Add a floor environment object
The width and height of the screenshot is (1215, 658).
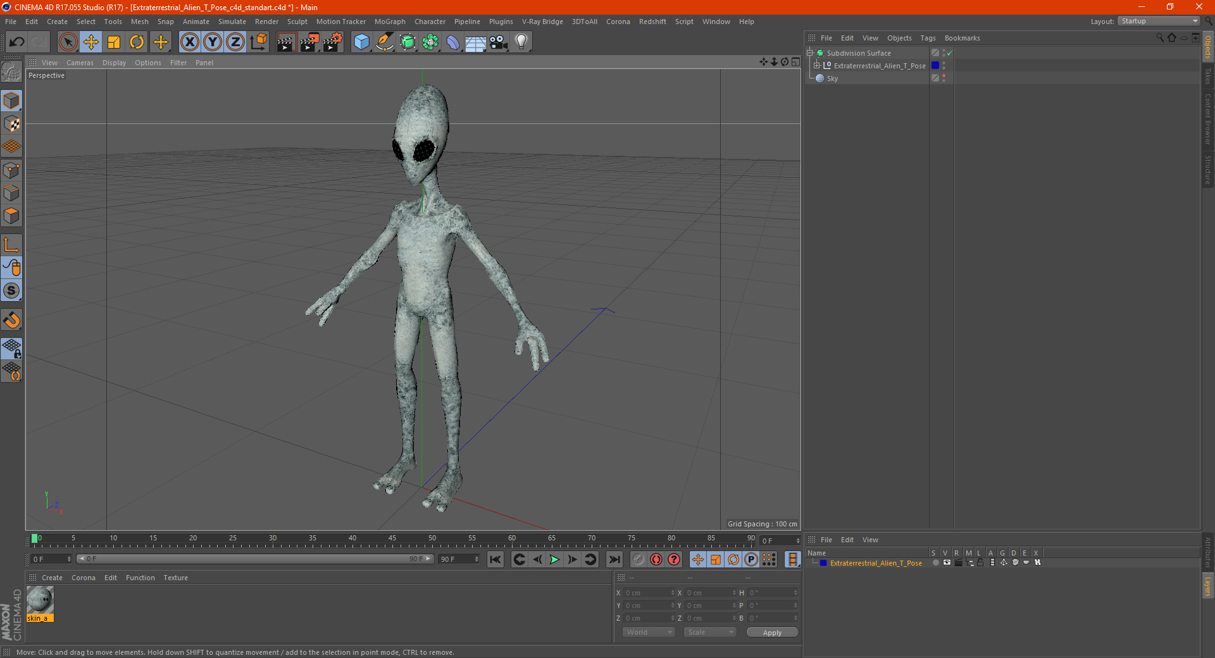click(x=476, y=42)
